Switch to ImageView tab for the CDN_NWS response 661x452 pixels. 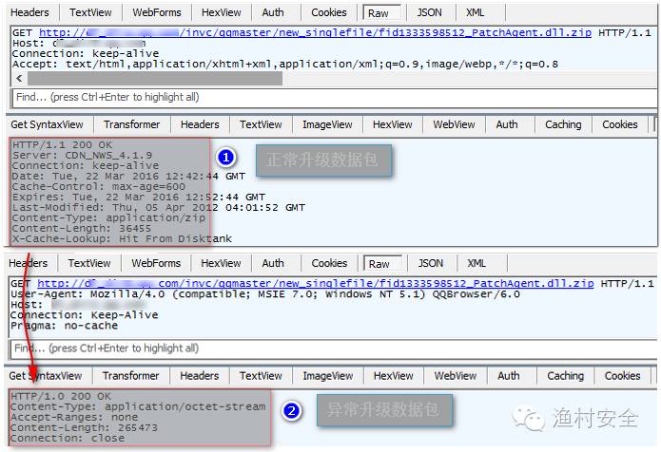click(x=327, y=124)
